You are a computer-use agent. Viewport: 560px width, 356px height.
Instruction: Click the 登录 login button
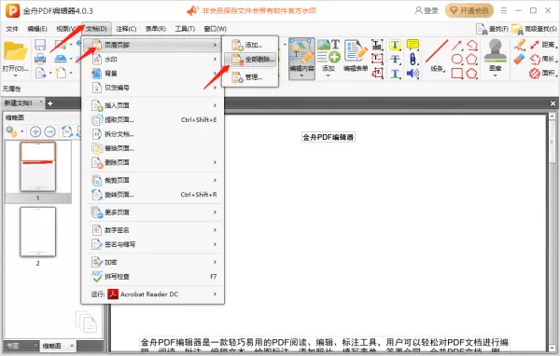(427, 10)
